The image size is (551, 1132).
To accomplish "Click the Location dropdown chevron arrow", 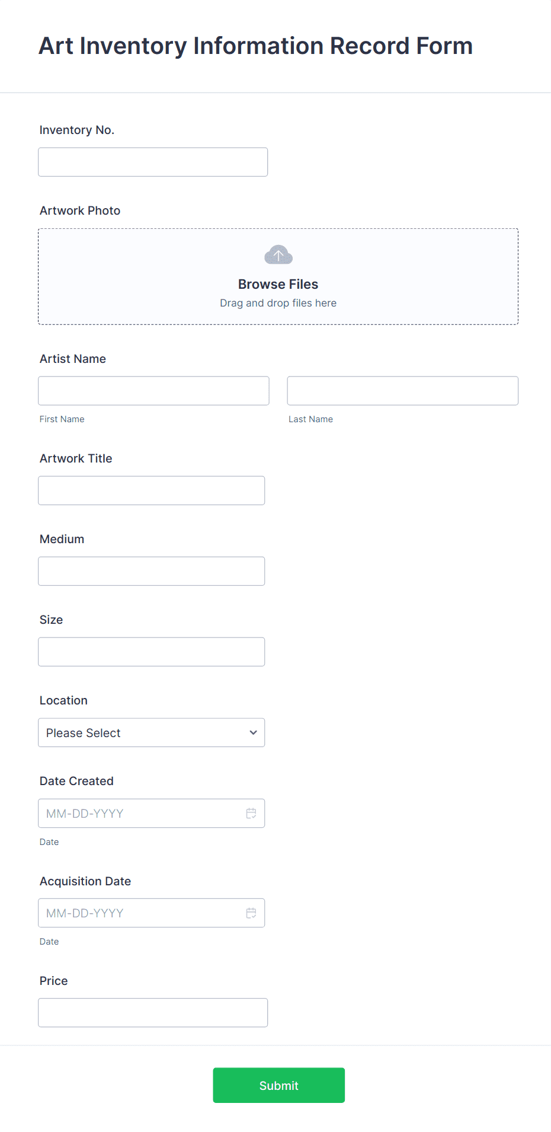I will point(252,732).
